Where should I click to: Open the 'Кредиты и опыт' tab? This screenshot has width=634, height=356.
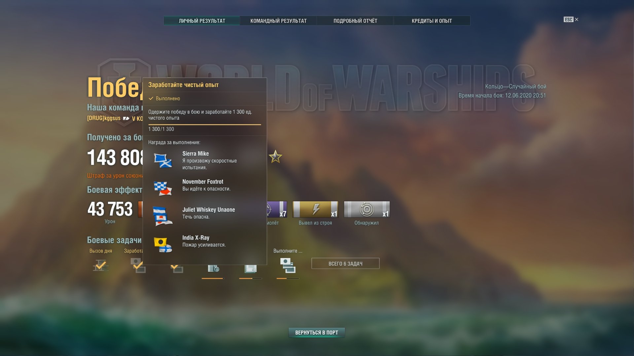pos(432,21)
